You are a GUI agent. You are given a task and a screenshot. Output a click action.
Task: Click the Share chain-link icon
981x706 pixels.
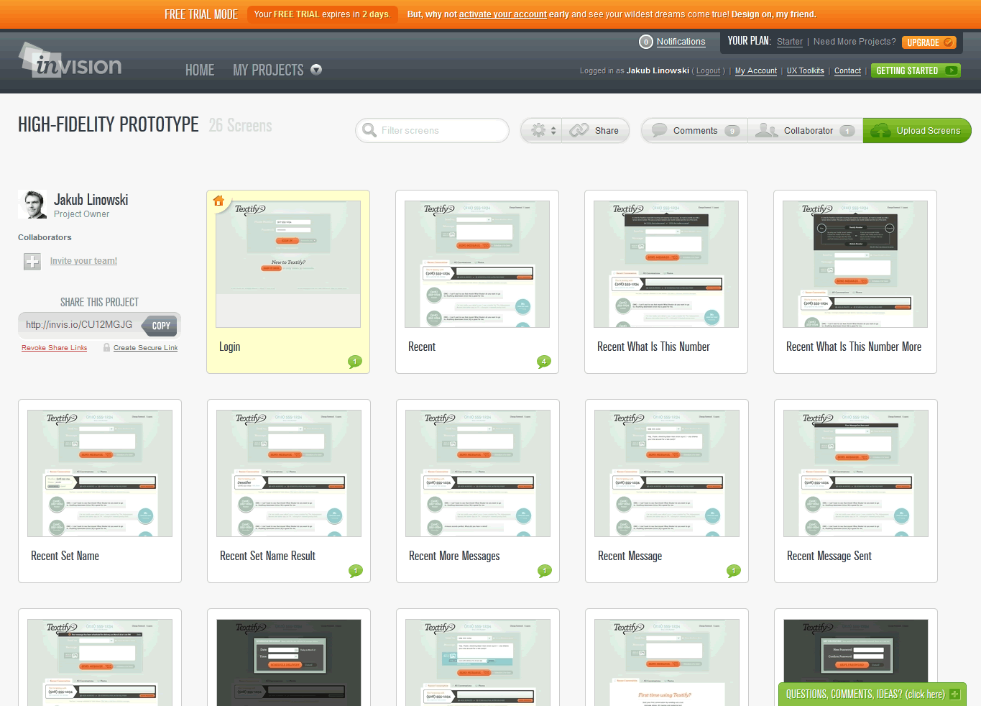tap(578, 130)
